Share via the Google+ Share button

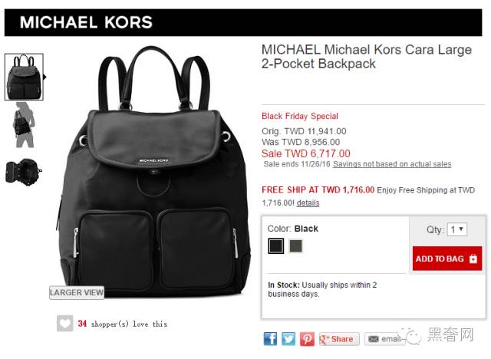(x=339, y=339)
